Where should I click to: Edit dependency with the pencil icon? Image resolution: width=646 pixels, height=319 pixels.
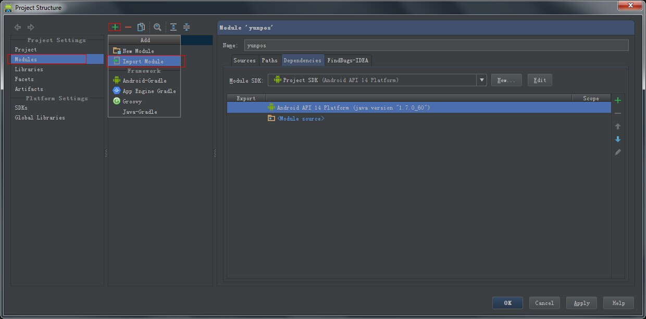tap(618, 152)
